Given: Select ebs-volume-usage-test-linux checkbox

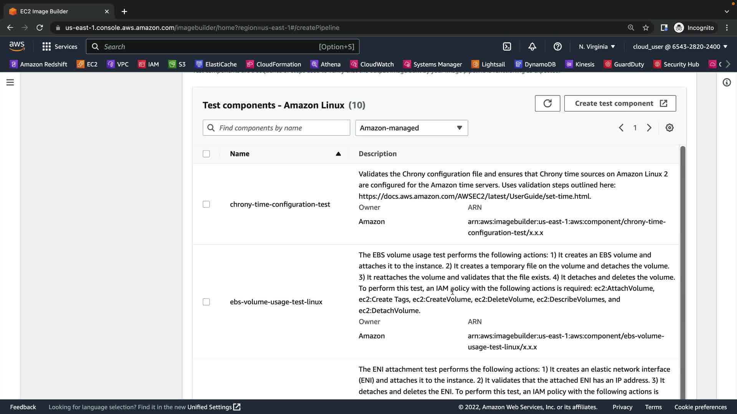Looking at the screenshot, I should (206, 302).
